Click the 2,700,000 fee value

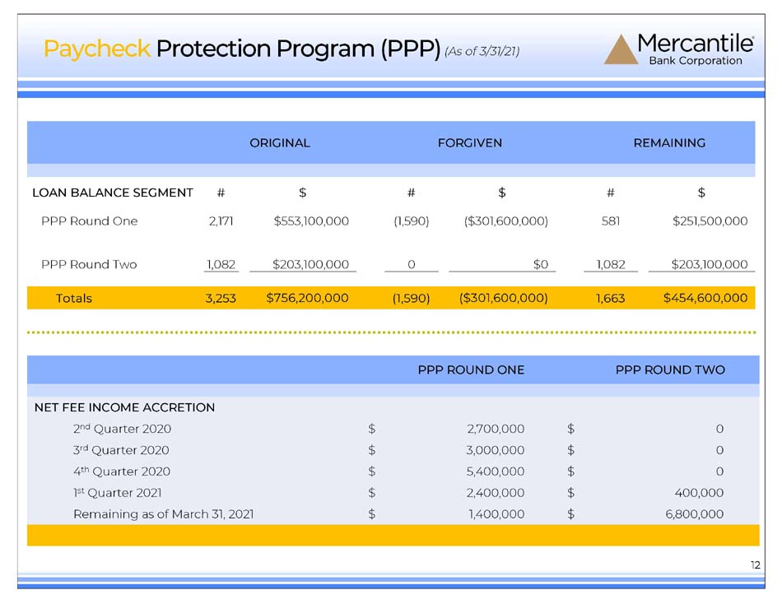496,429
